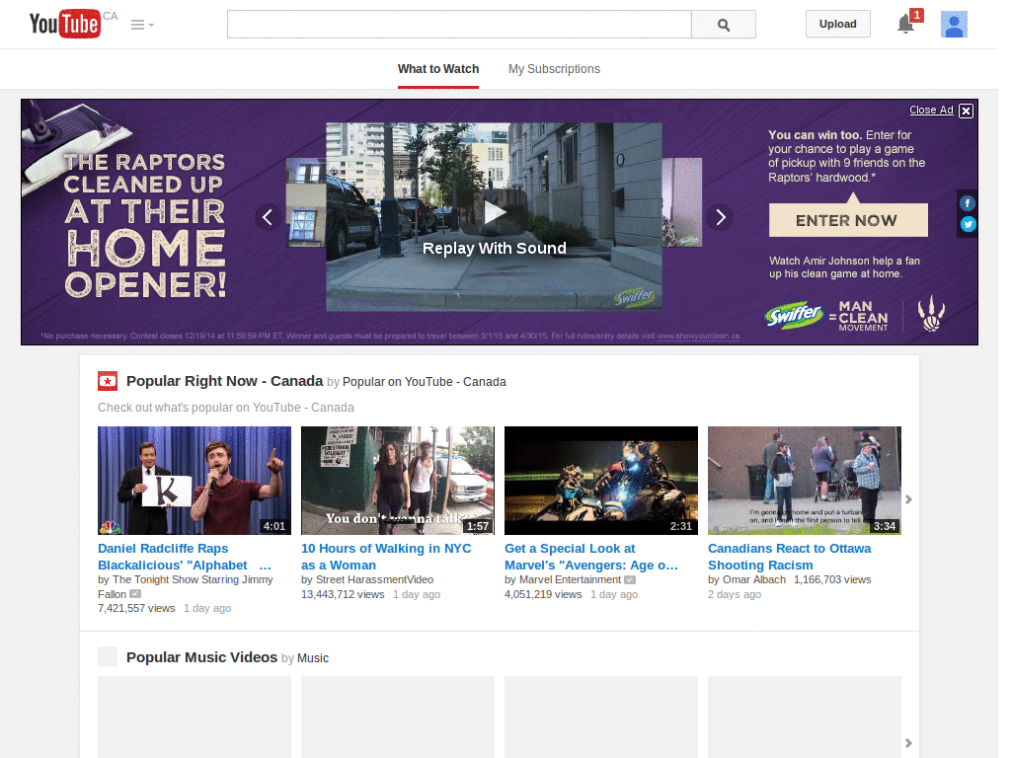Viewport: 1011px width, 758px height.
Task: Open the Music channel link
Action: [x=313, y=658]
